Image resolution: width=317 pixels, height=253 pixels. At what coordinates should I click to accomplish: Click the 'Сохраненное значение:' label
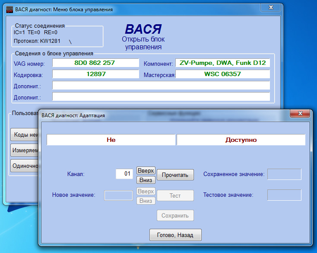(x=234, y=174)
